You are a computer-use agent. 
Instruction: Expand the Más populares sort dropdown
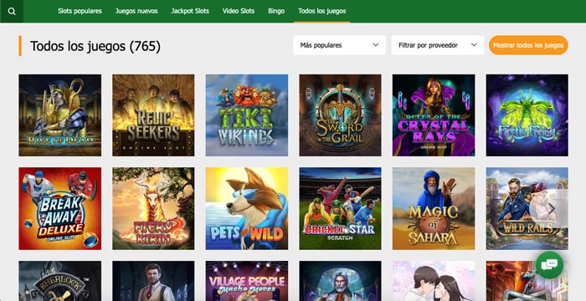coord(339,45)
